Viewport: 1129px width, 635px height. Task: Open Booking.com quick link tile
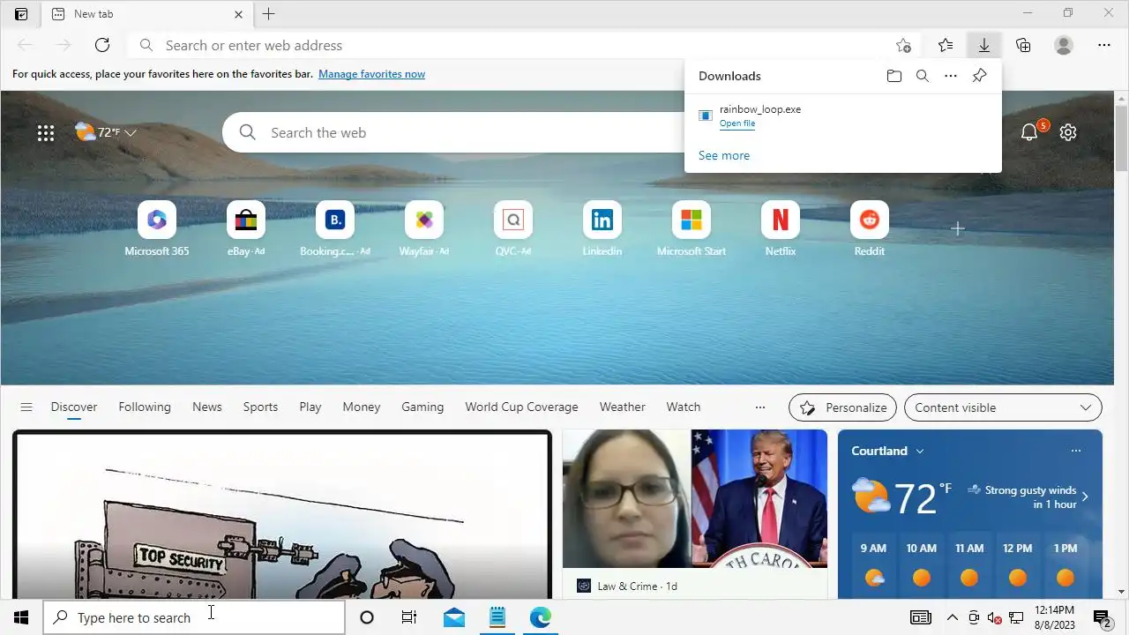tap(335, 229)
